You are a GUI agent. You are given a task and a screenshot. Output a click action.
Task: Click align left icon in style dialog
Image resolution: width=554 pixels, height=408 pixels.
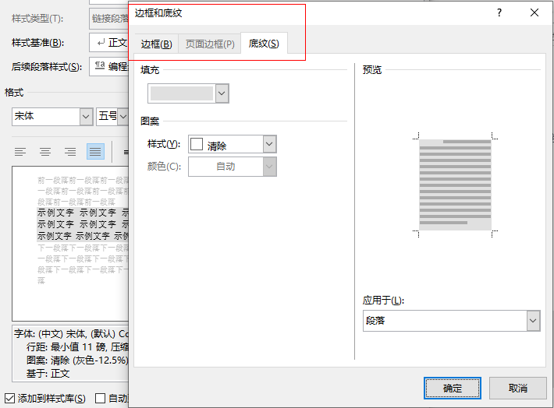coord(20,152)
